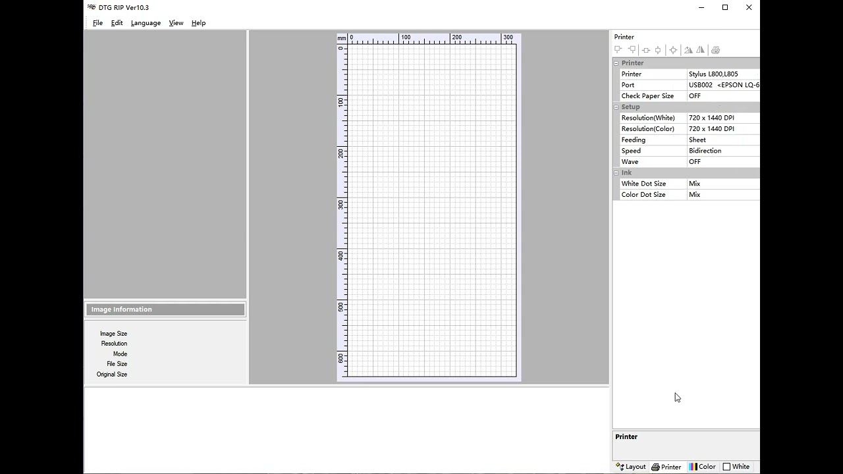The width and height of the screenshot is (843, 474).
Task: Open the Feeding Sheet value
Action: pos(723,140)
